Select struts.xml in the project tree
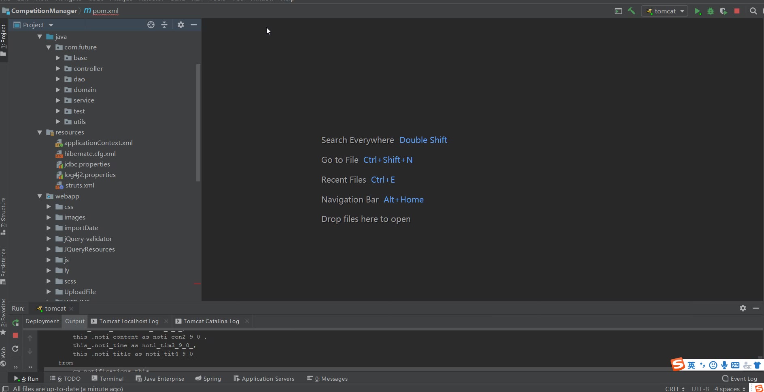Image resolution: width=764 pixels, height=392 pixels. pyautogui.click(x=80, y=185)
